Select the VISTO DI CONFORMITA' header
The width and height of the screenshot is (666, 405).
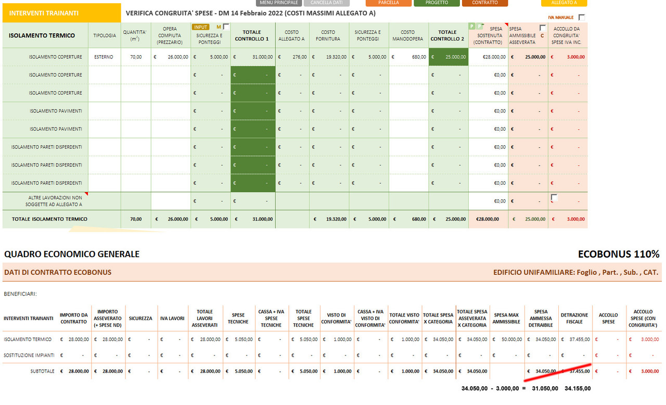[336, 318]
